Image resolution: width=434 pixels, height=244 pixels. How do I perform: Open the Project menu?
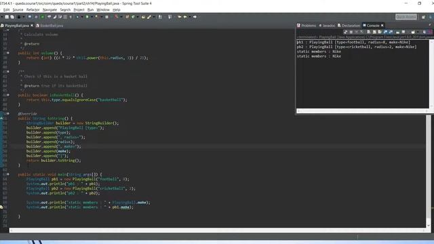(x=79, y=9)
